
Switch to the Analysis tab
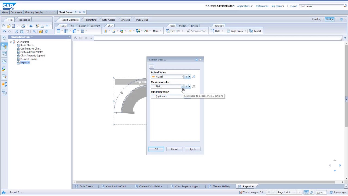pos(126,20)
